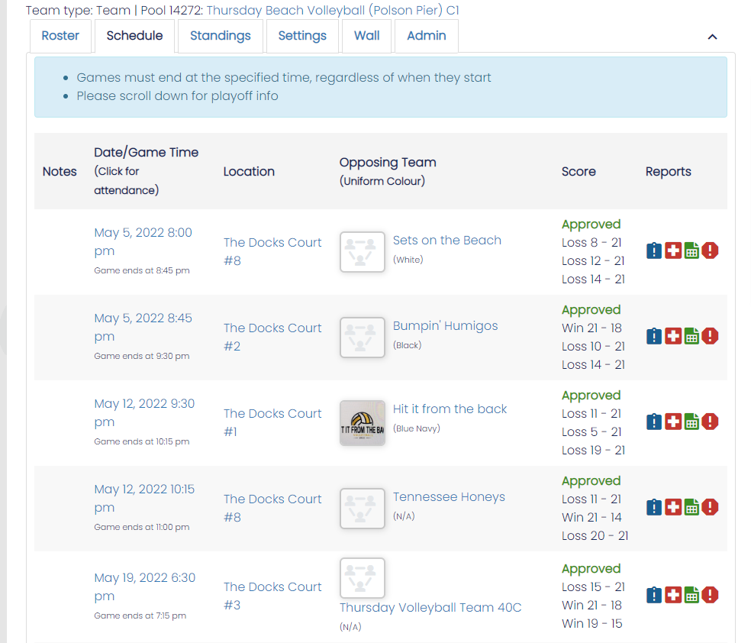Open red cross injury report for Sets on the Beach game
The width and height of the screenshot is (751, 643).
(x=673, y=250)
